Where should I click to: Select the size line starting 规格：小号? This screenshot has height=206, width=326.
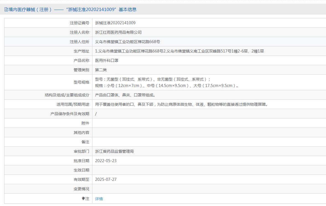[167, 86]
